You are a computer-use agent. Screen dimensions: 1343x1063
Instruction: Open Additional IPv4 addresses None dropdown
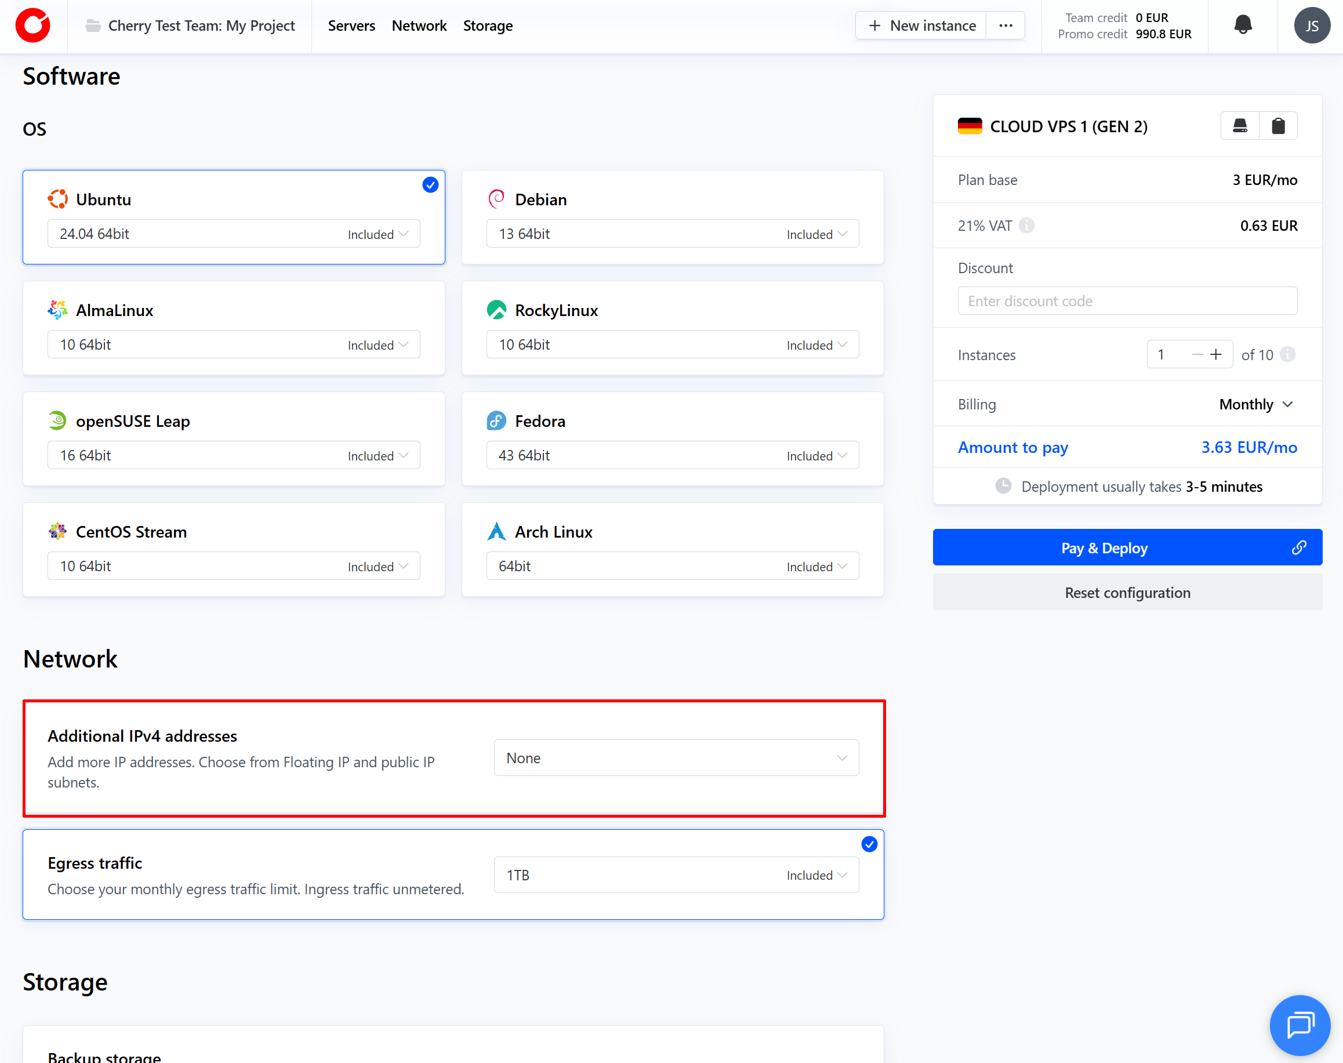coord(676,758)
